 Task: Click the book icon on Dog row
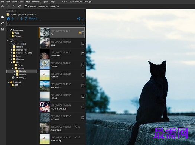coord(83,43)
